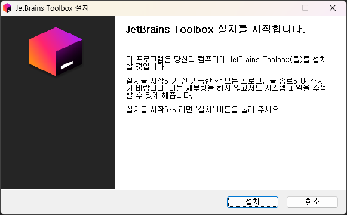Click the window title 'JetBrains Toolbox 설치'
Screen dimensions: 347x215
click(x=52, y=8)
